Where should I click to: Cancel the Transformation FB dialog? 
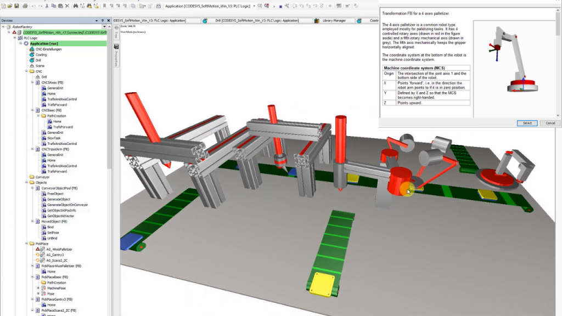(x=549, y=123)
